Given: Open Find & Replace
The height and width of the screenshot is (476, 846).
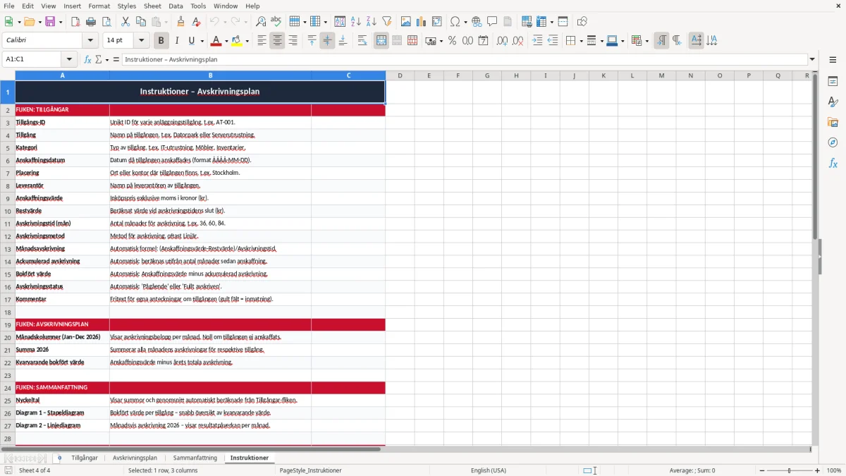Looking at the screenshot, I should [261, 22].
